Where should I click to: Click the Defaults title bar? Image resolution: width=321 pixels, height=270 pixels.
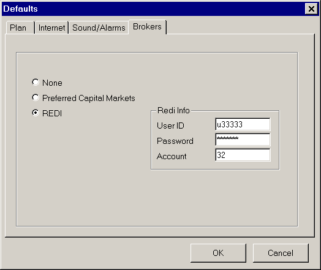click(154, 9)
